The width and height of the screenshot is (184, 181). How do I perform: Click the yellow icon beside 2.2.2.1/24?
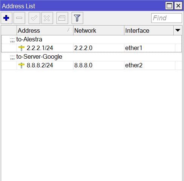click(21, 48)
